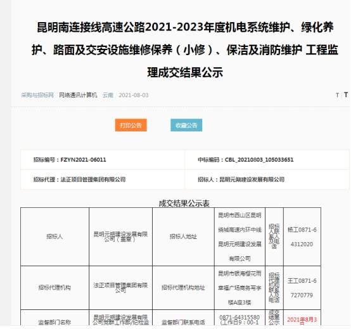Select bid number FZYN2021-06011 text

83,160
